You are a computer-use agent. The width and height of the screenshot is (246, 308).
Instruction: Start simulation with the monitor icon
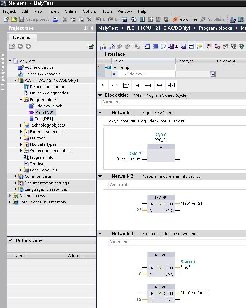coord(158,19)
